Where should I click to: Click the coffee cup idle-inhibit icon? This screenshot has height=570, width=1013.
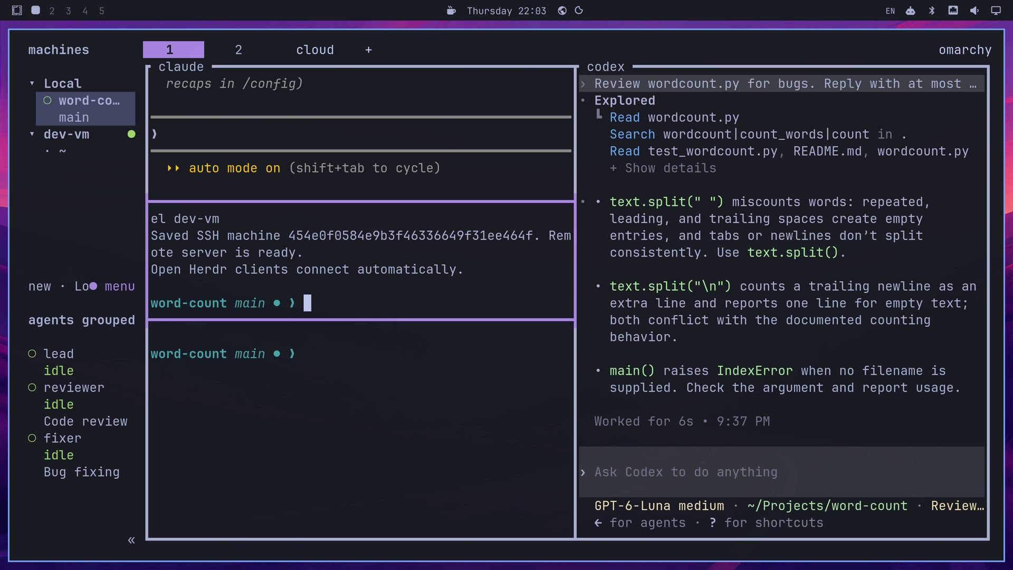(451, 11)
